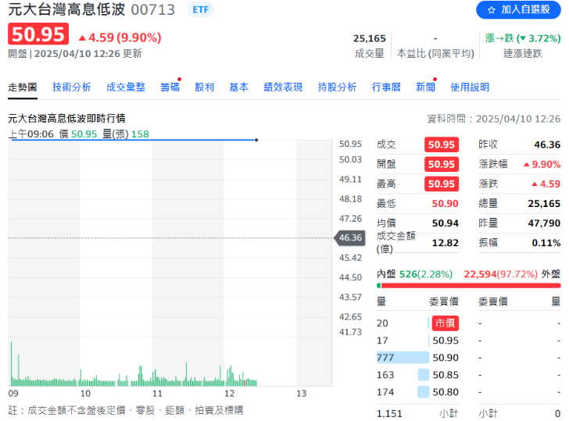Click the 委賣價 column header
The width and height of the screenshot is (569, 421).
click(492, 301)
